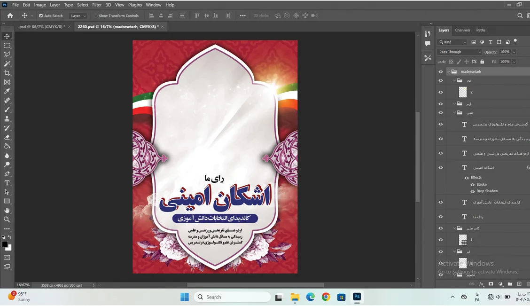Open the Photoshop search magnifier icon
The height and width of the screenshot is (306, 530).
click(x=520, y=16)
